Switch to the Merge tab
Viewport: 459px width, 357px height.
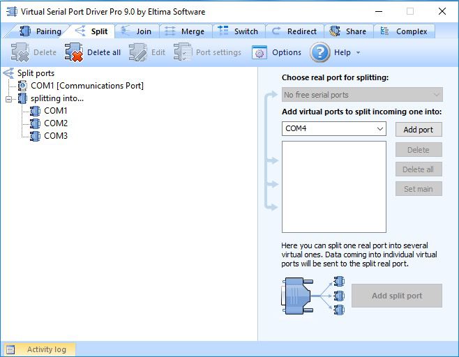(x=186, y=31)
